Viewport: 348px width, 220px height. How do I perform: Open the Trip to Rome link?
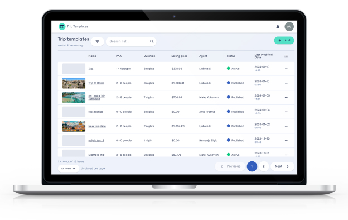[x=96, y=83]
